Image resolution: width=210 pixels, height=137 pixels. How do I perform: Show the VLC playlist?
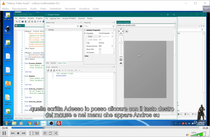(45, 133)
